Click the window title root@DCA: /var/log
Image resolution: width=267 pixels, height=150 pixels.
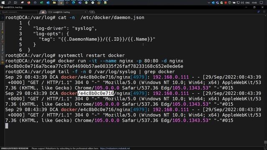13,7
